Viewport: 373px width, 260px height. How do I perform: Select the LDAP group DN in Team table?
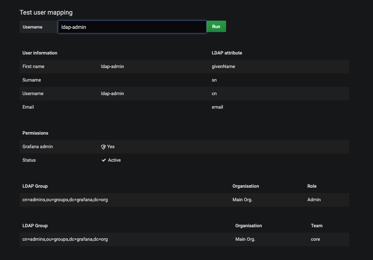[65, 239]
